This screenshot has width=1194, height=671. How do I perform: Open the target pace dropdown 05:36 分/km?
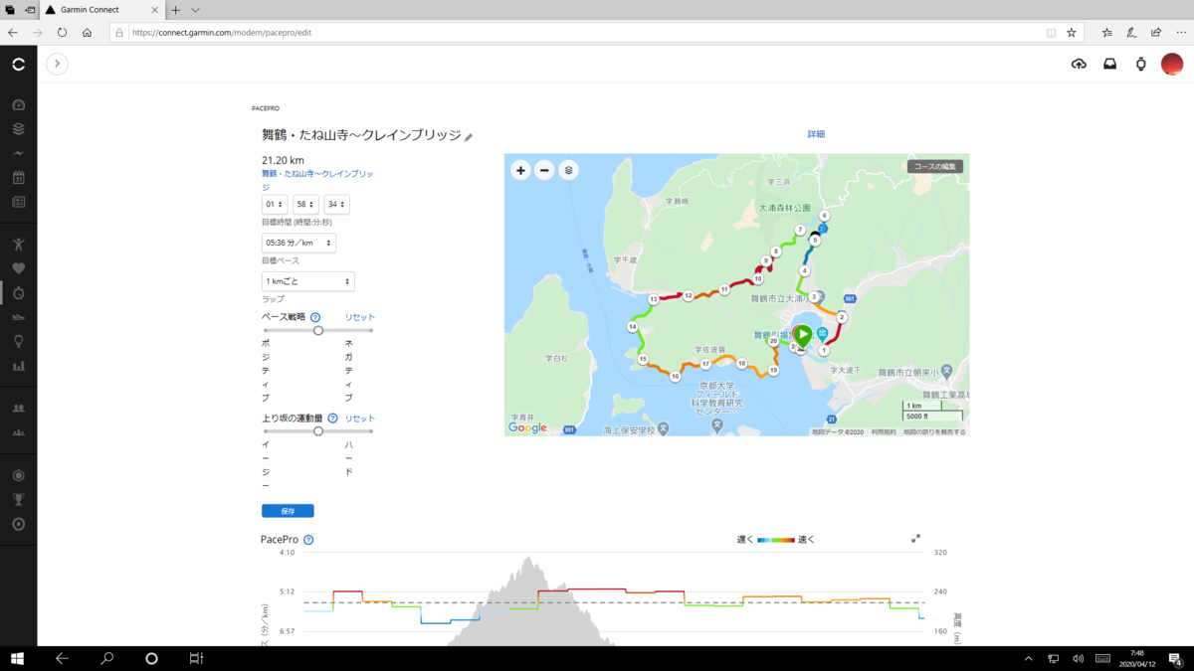(x=298, y=243)
